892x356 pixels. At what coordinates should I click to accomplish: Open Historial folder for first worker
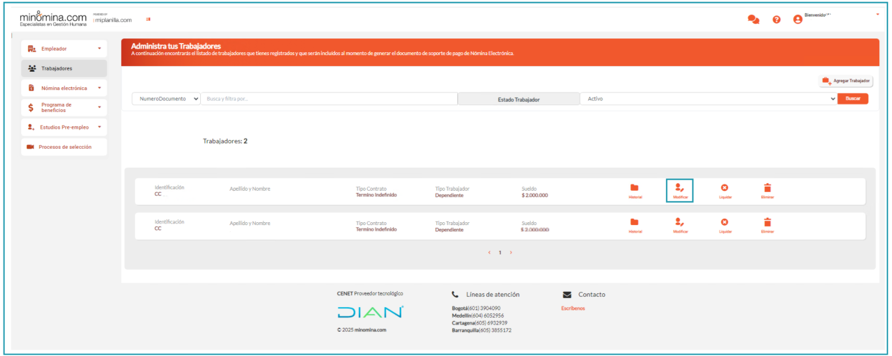pyautogui.click(x=634, y=188)
